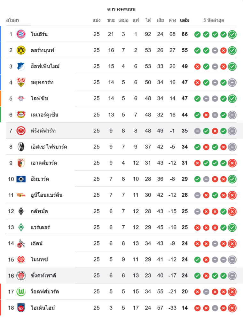The height and width of the screenshot is (320, 243).
Task: Open team name ดอร์ทมุนท์
Action: click(43, 50)
